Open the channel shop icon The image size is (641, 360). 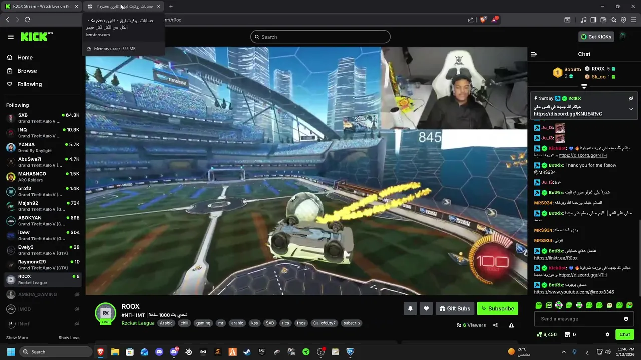[567, 335]
